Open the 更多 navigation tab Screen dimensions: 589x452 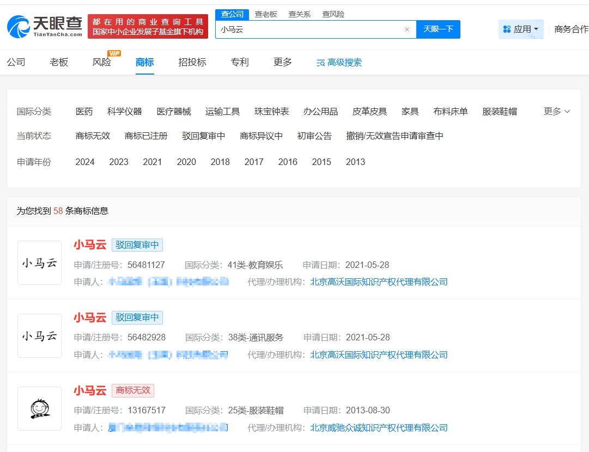point(282,62)
